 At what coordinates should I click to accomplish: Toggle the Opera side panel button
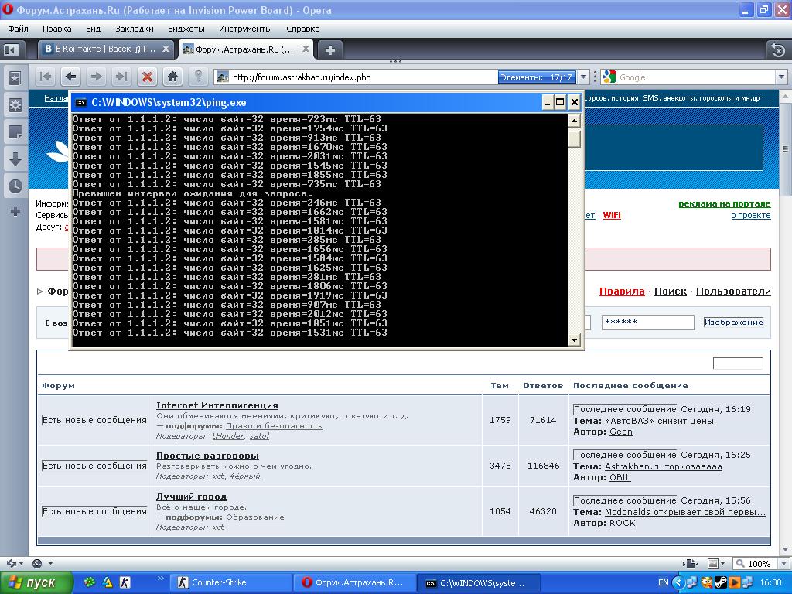[x=12, y=49]
